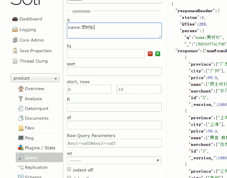Click the Ping monitor icon
The width and height of the screenshot is (227, 178).
(x=21, y=138)
